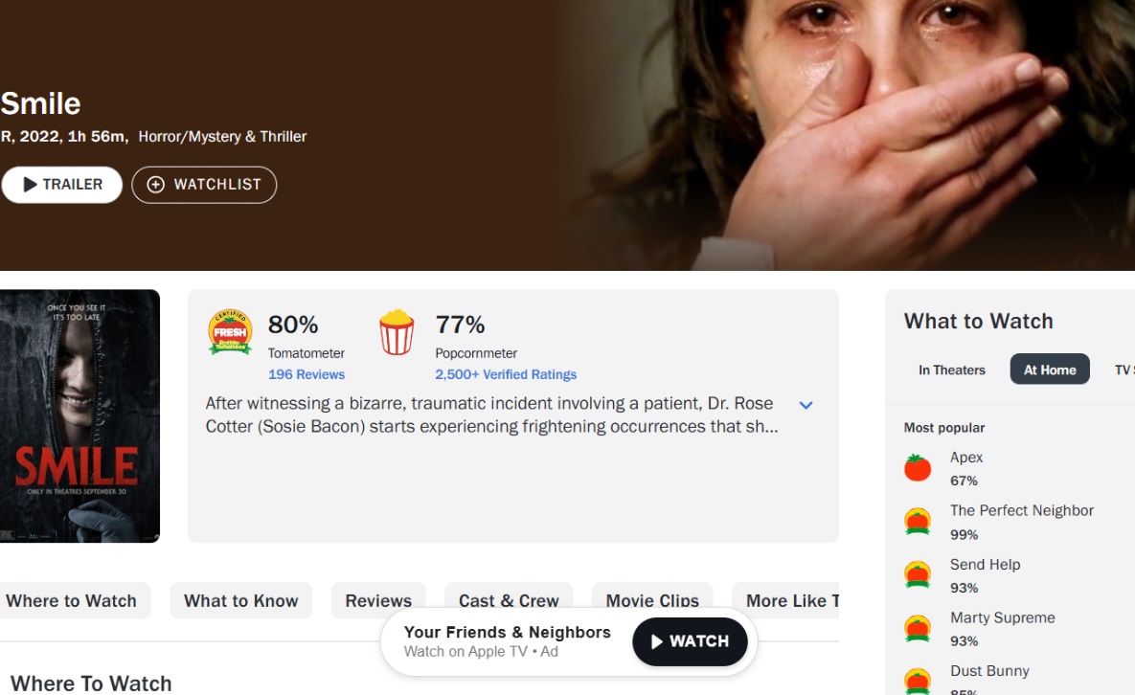Open the 2,500+ Verified Ratings link
The width and height of the screenshot is (1135, 695).
[506, 374]
